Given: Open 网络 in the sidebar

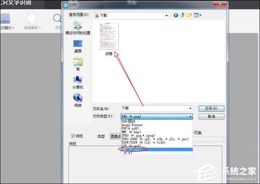Looking at the screenshot, I should pos(78,100).
